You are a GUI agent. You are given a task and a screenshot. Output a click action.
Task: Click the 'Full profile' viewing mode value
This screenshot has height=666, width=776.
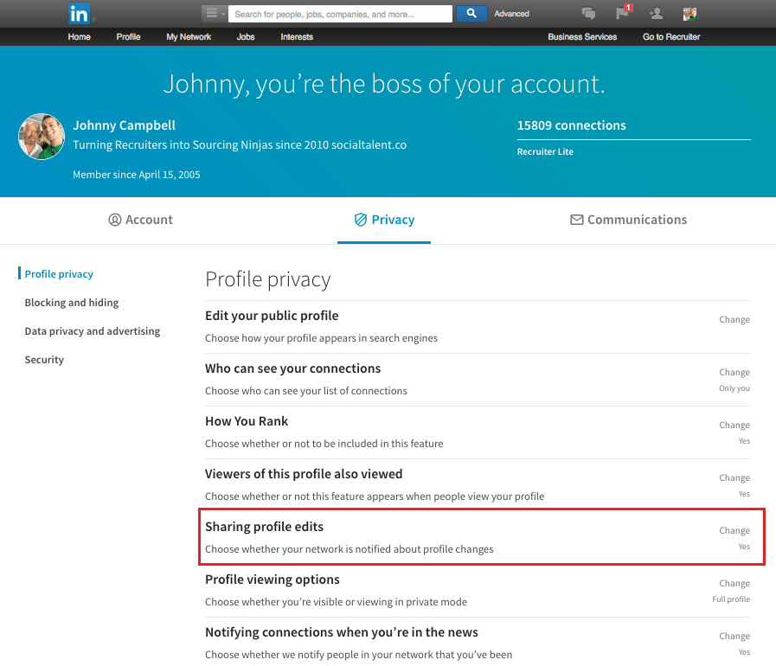[x=731, y=599]
